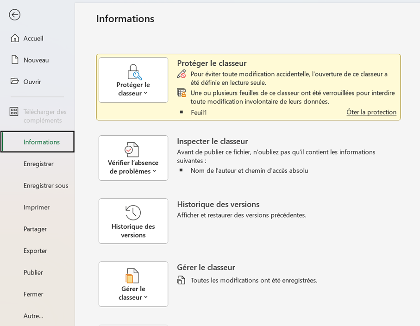
Task: Expand Vérifier l'absence de problèmes menu
Action: [133, 158]
